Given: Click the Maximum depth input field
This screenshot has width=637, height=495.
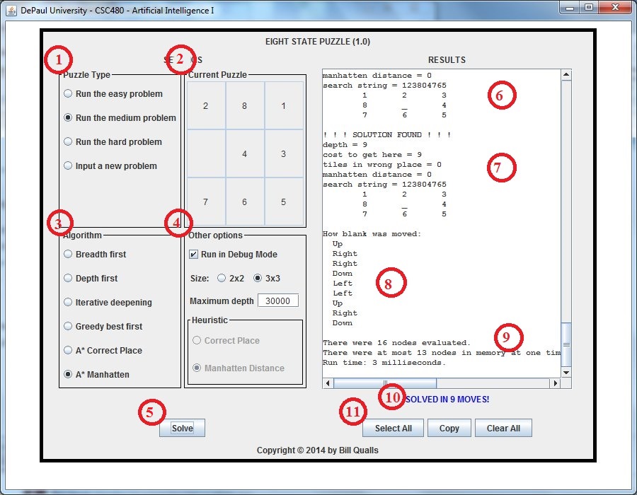Looking at the screenshot, I should [277, 301].
